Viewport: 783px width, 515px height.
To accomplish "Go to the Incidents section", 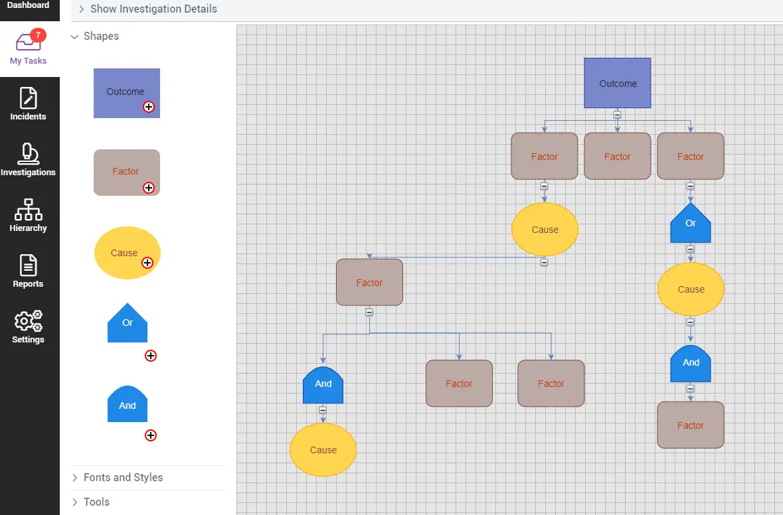I will (29, 104).
